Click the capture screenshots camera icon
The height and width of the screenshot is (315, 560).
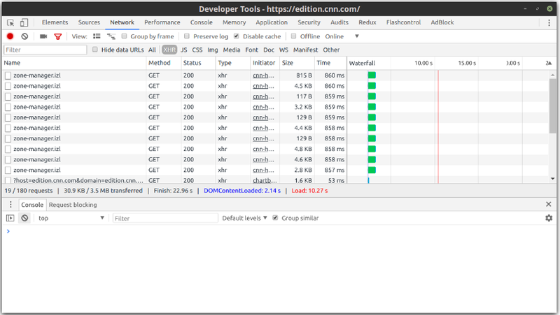43,36
